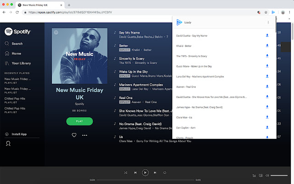Open Spotify user profile icon

(8, 144)
